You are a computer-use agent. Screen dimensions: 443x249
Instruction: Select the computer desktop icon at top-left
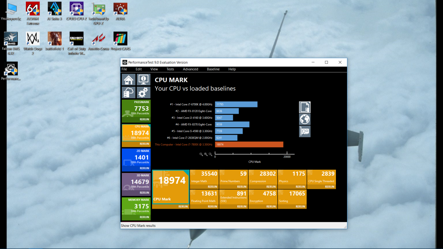click(x=10, y=11)
